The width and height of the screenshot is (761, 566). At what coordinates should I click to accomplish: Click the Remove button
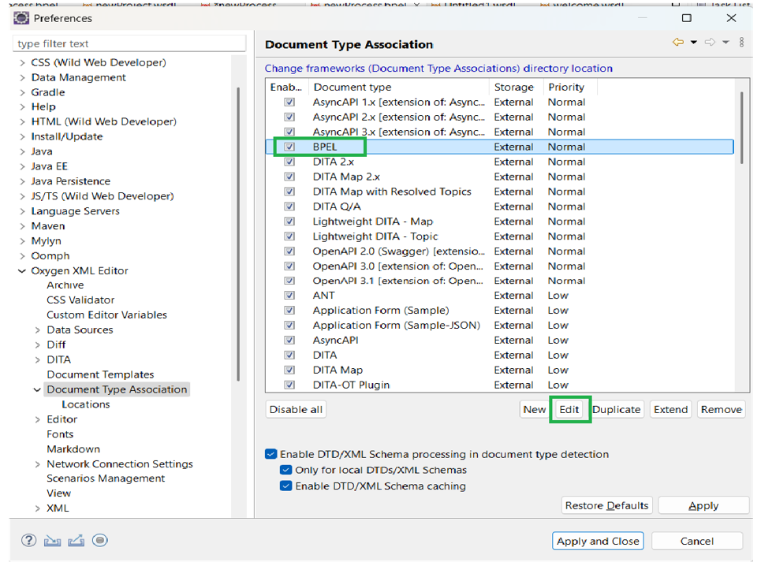coord(722,409)
